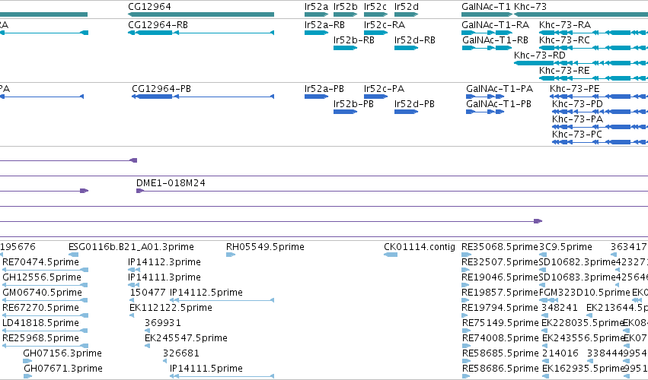648x380 pixels.
Task: Click the IP14112.3prime EST label
Action: point(164,262)
